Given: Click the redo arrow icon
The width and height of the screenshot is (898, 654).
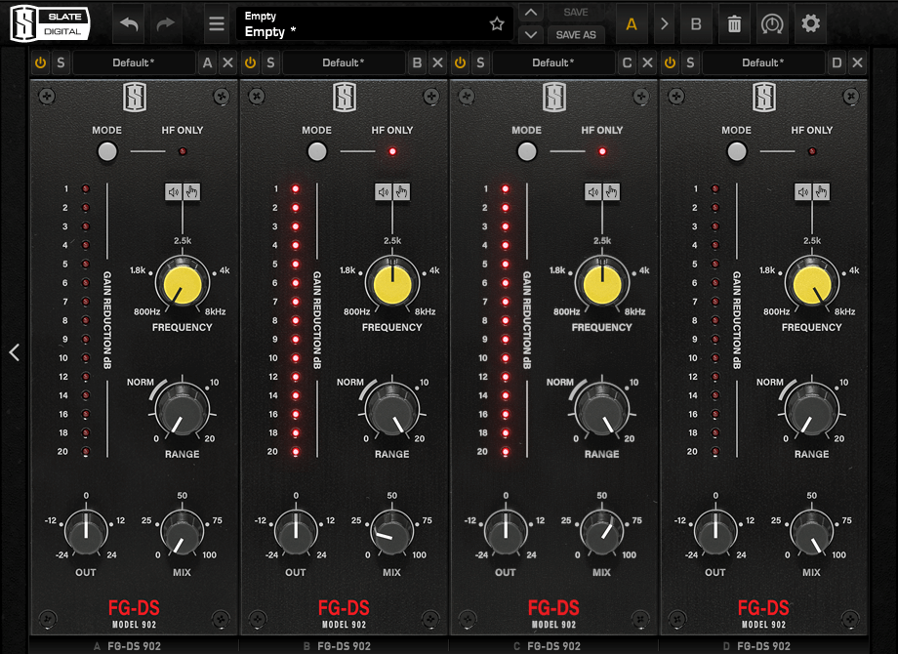Looking at the screenshot, I should (x=164, y=23).
